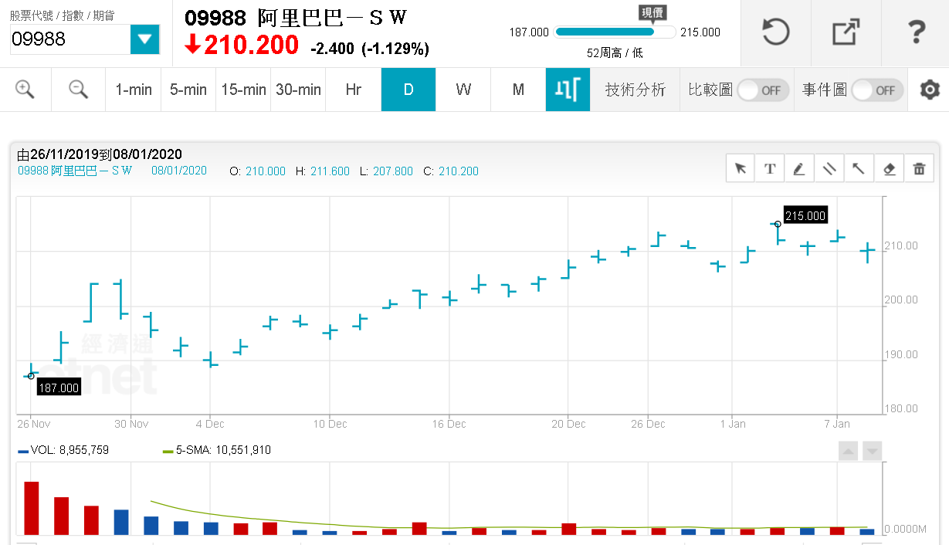Open chart settings gear icon
Viewport: 949px width, 545px height.
pos(930,90)
